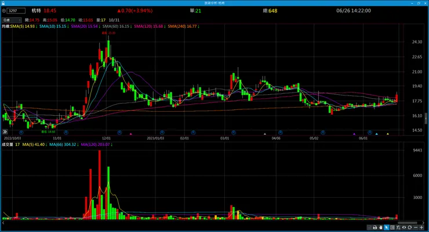
Task: Click total volume 總:648
Action: (x=270, y=10)
